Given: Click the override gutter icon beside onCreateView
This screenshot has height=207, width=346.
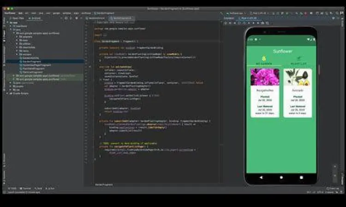Looking at the screenshot, I should pos(90,67).
